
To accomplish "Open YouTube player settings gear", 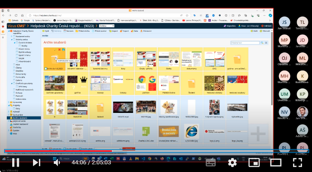I will tap(232, 163).
